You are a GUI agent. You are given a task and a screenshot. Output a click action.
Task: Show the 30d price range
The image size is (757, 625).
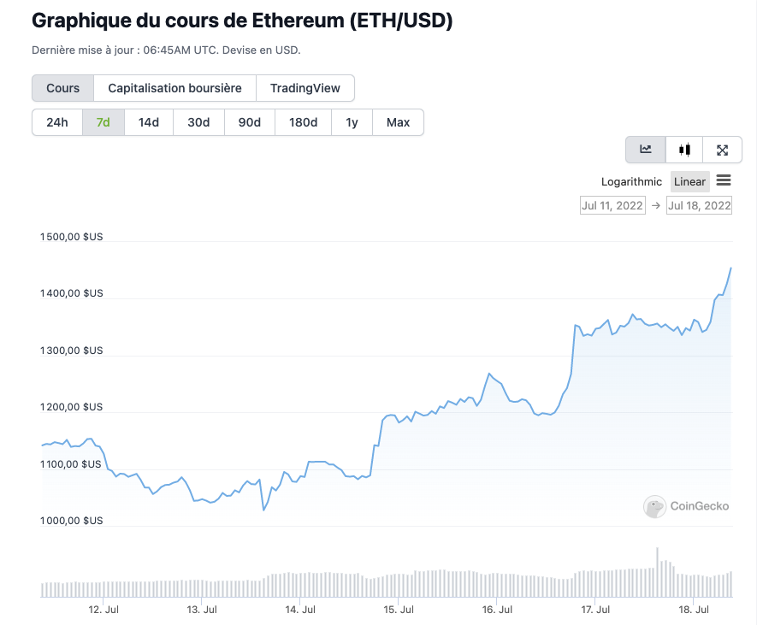pyautogui.click(x=198, y=122)
